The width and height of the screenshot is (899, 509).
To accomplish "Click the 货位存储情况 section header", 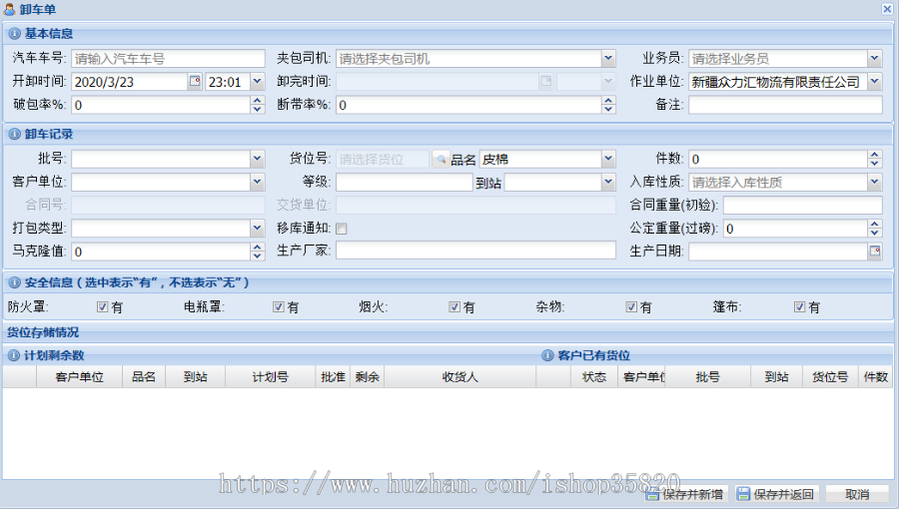I will (448, 332).
